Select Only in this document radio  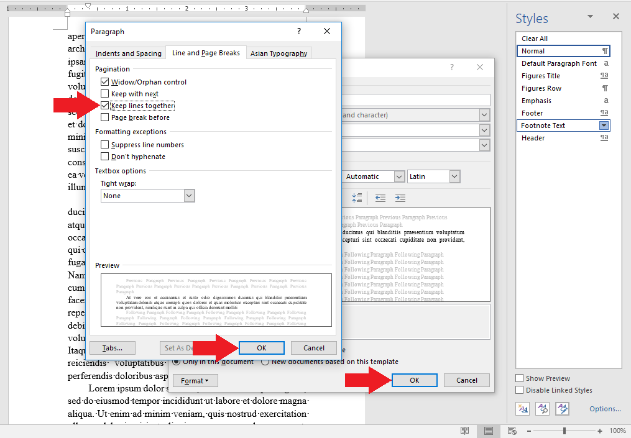pyautogui.click(x=177, y=362)
